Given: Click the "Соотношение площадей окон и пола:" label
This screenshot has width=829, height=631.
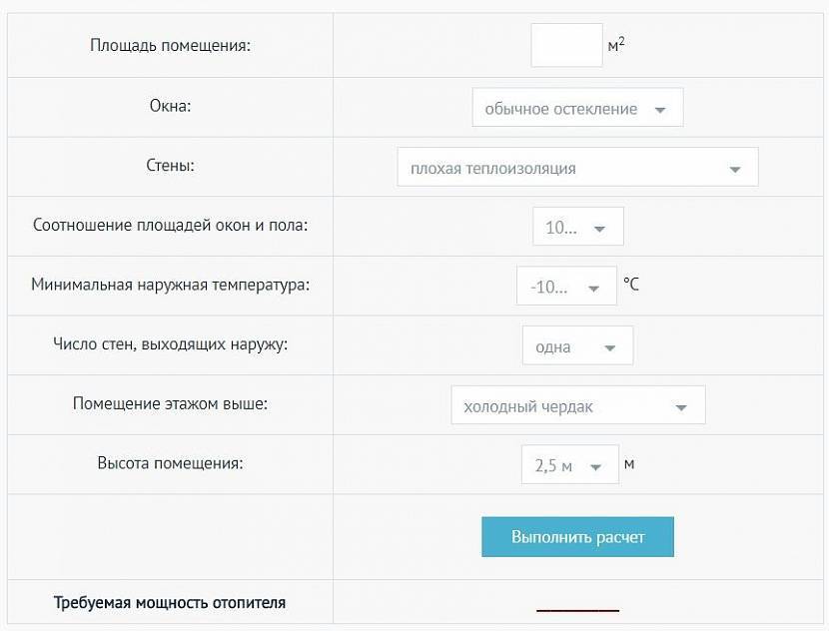Looking at the screenshot, I should coord(170,225).
